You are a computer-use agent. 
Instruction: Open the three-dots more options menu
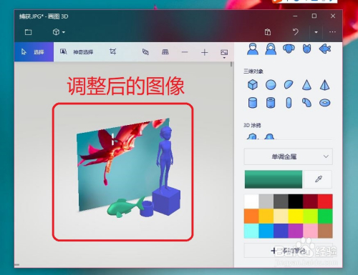click(332, 32)
